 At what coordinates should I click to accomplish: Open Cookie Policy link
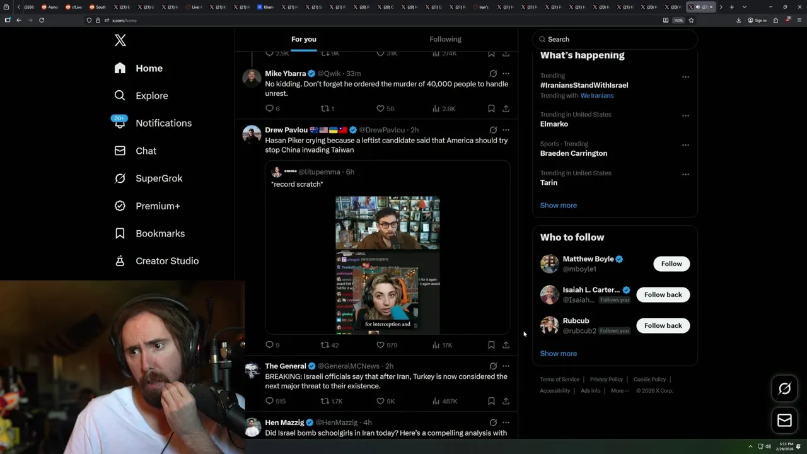pyautogui.click(x=649, y=380)
